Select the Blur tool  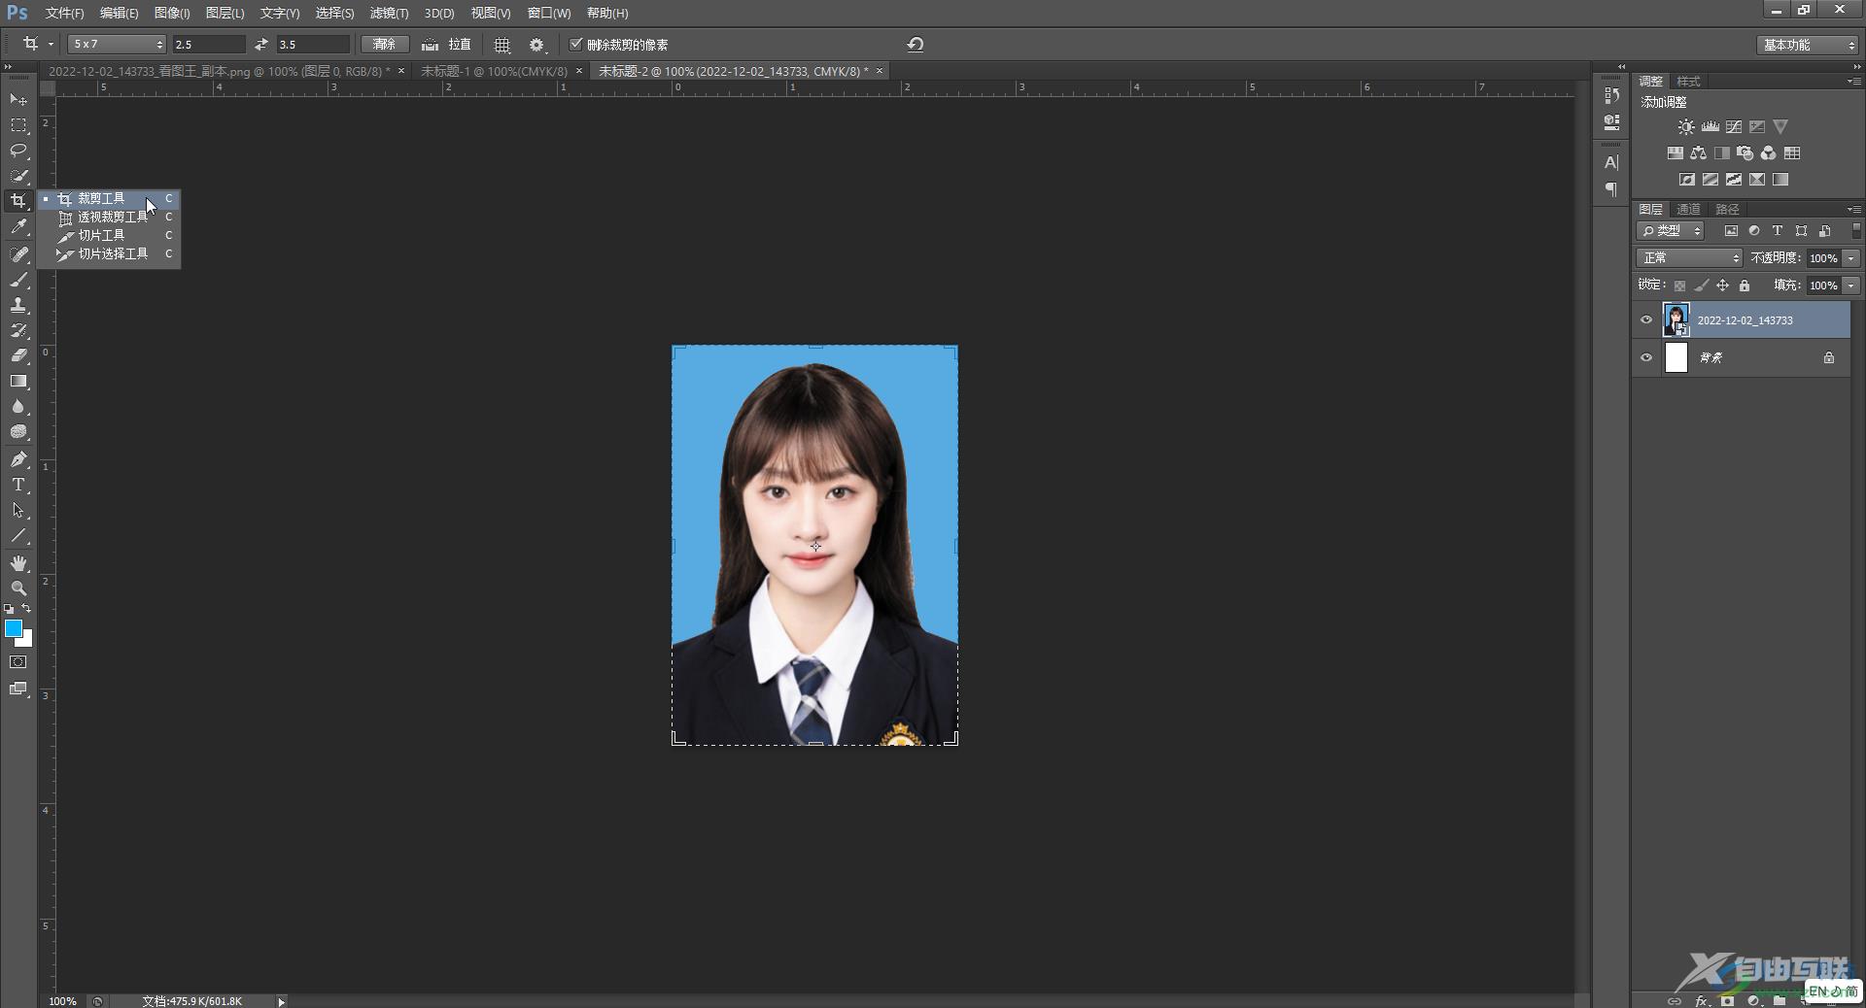coord(18,407)
